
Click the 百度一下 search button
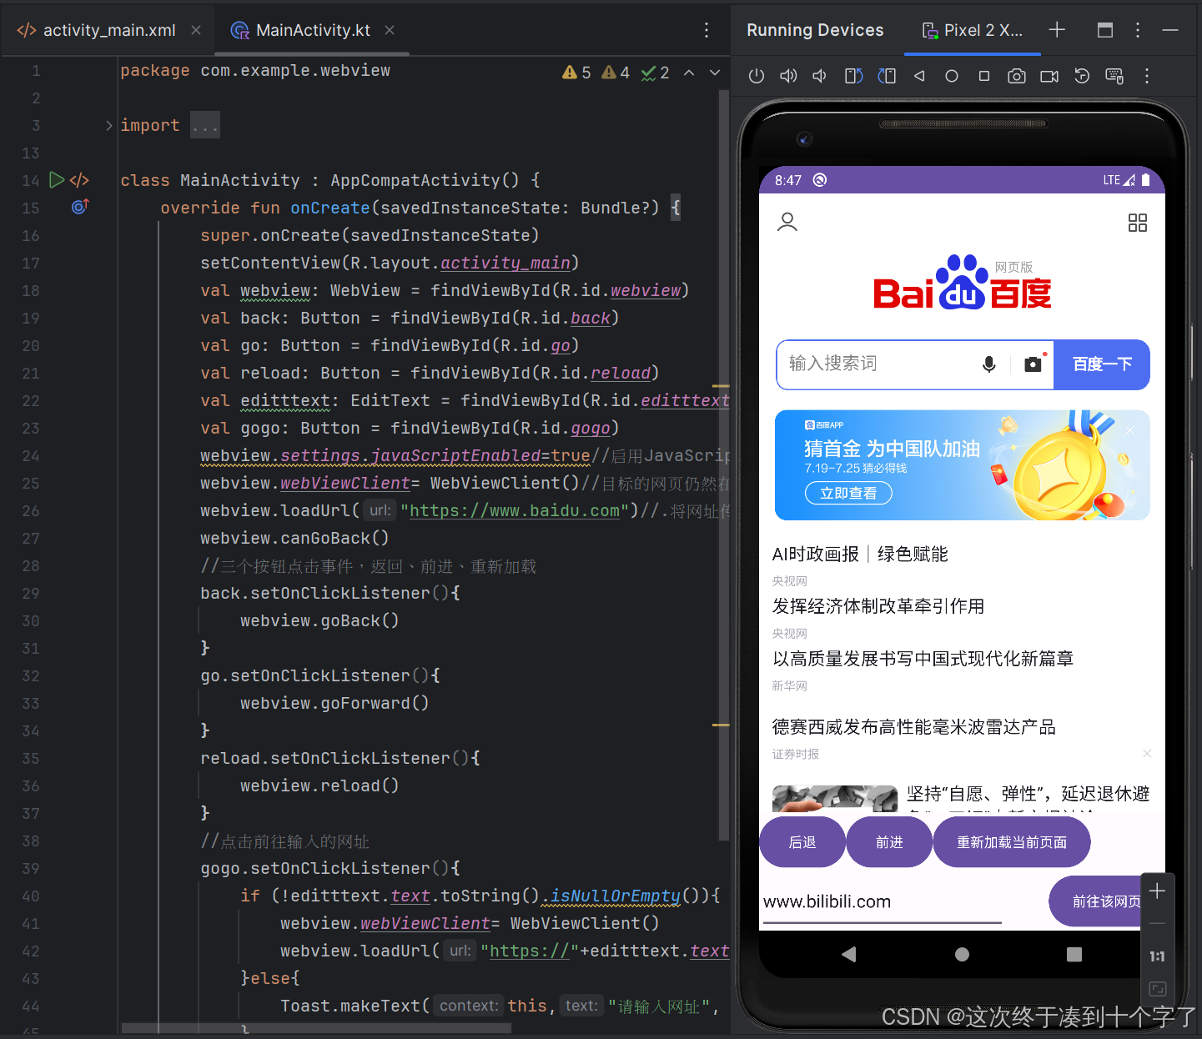click(x=1102, y=364)
